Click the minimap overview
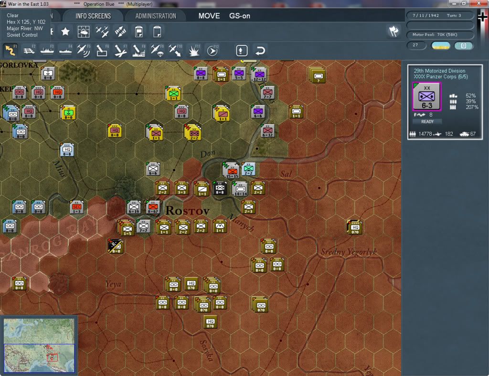 39,345
